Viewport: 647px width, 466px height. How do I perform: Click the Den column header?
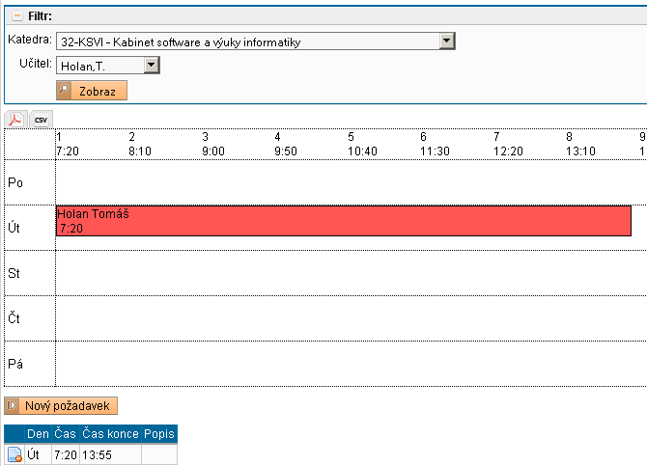pos(38,434)
